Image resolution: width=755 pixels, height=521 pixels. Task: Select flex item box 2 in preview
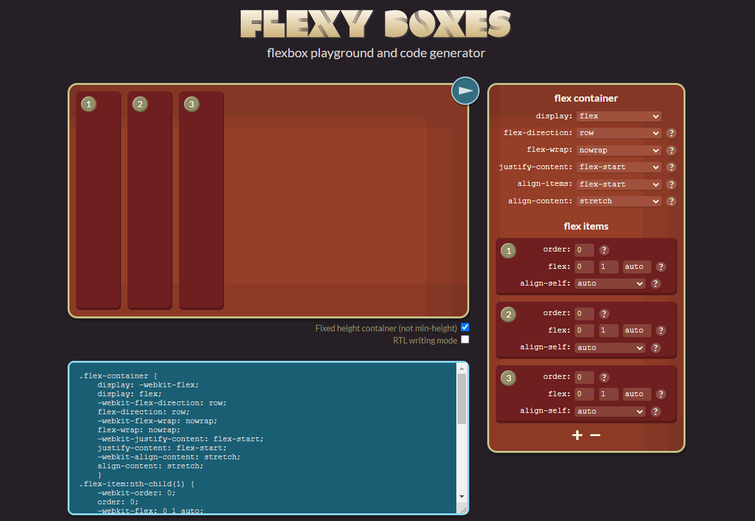coord(150,199)
